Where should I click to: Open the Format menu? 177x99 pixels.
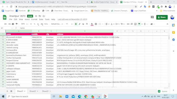(x=34, y=19)
